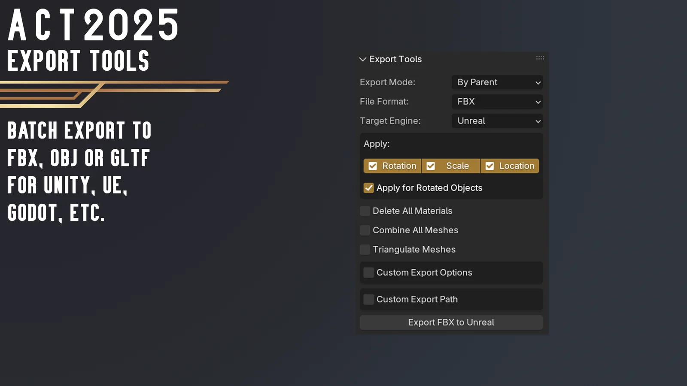Open the File Format dropdown
Screen dimensions: 687x386
click(x=497, y=102)
